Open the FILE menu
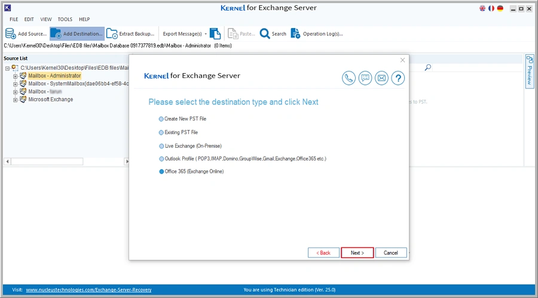This screenshot has width=538, height=298. pyautogui.click(x=14, y=19)
